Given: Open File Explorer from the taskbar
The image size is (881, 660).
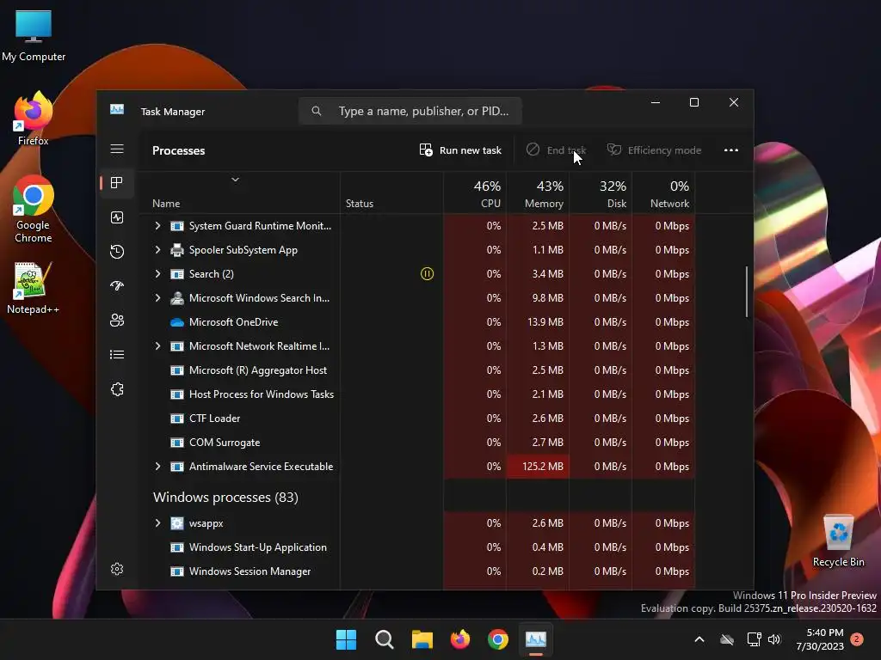Looking at the screenshot, I should tap(422, 639).
